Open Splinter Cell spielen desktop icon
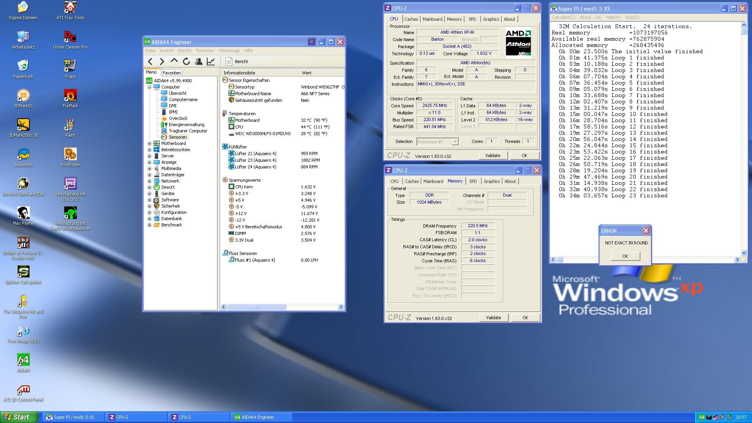The image size is (752, 423). click(x=23, y=275)
